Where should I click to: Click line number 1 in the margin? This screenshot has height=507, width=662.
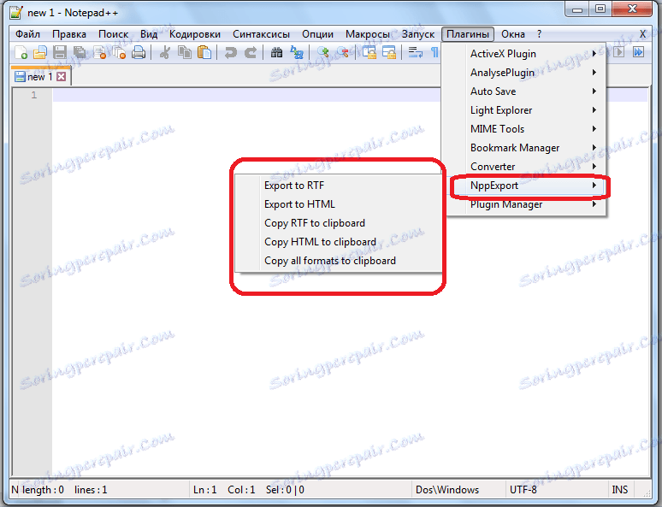33,95
